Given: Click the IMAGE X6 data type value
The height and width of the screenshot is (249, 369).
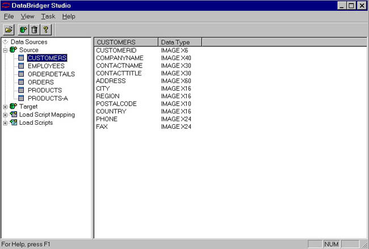Looking at the screenshot, I should [x=174, y=50].
